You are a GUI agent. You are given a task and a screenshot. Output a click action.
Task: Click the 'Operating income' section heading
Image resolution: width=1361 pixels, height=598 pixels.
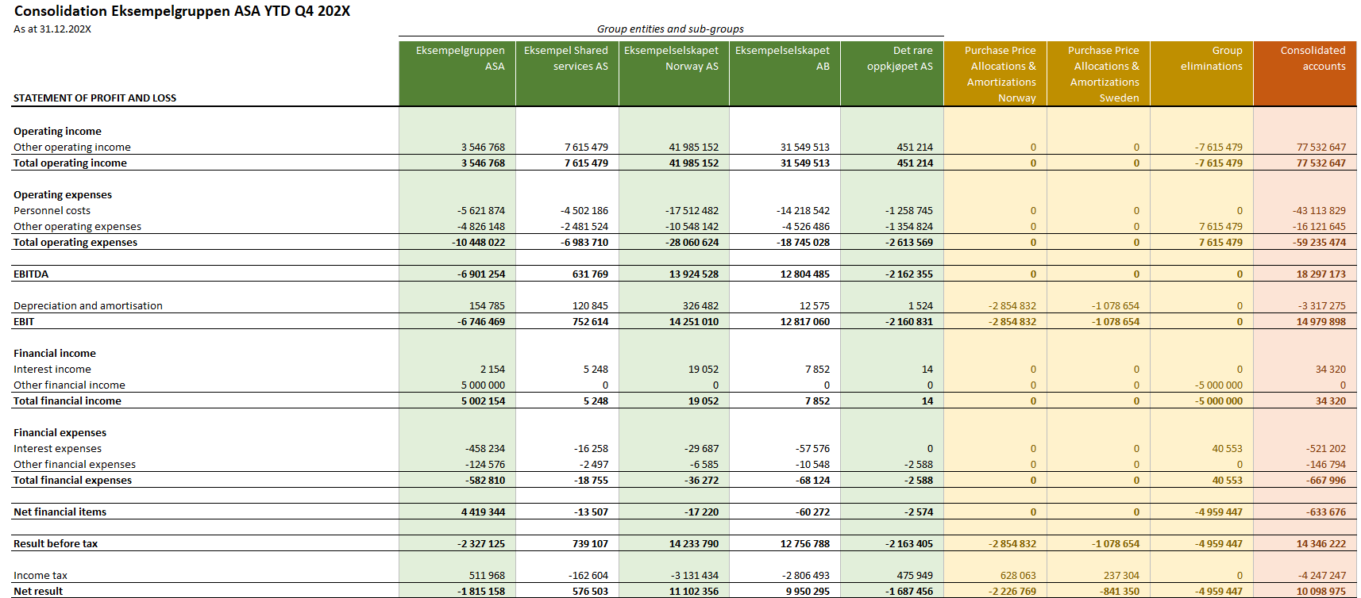pos(57,132)
